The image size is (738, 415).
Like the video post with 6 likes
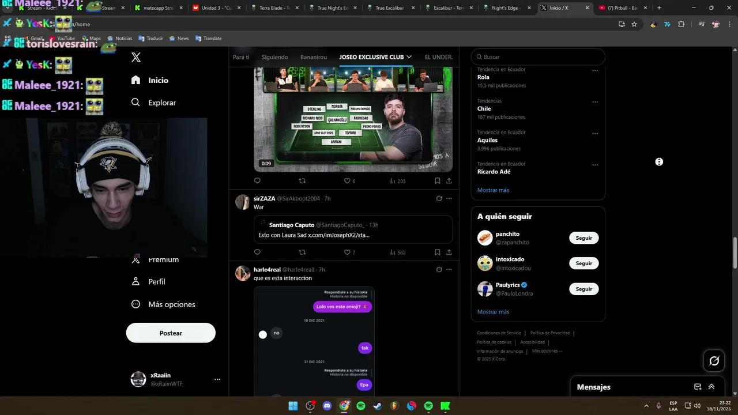pos(349,180)
